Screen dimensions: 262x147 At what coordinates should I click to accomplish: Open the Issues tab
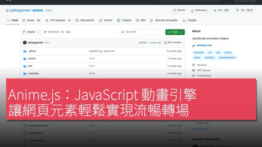tap(31, 20)
